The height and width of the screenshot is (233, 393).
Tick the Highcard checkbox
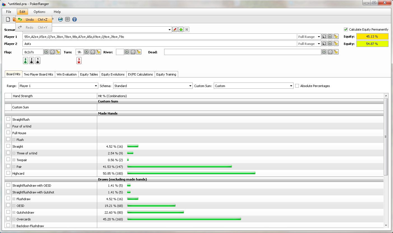8,173
